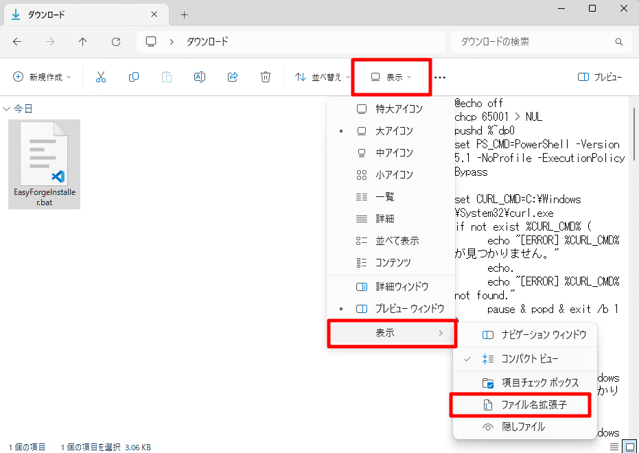Select the EasyForgeInstaller.bat file
Image resolution: width=639 pixels, height=453 pixels.
pyautogui.click(x=45, y=164)
